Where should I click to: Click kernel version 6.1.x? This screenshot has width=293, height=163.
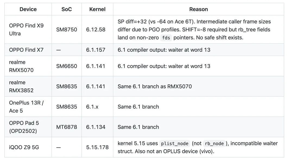(92, 107)
